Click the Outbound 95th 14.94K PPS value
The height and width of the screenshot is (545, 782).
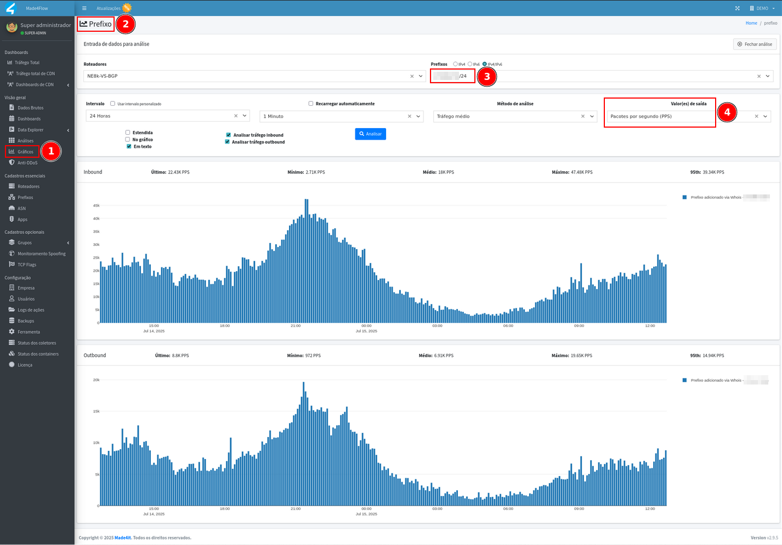pos(713,355)
